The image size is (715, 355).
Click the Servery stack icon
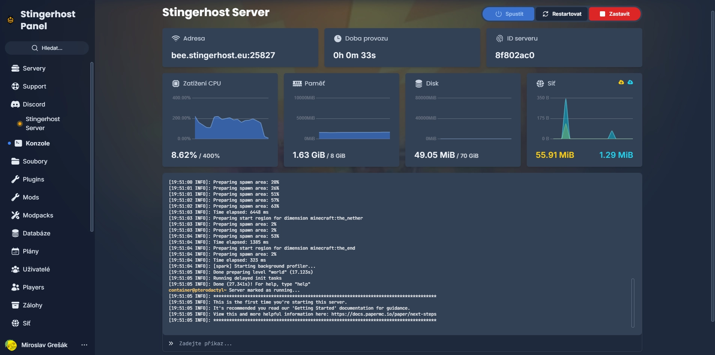point(15,68)
